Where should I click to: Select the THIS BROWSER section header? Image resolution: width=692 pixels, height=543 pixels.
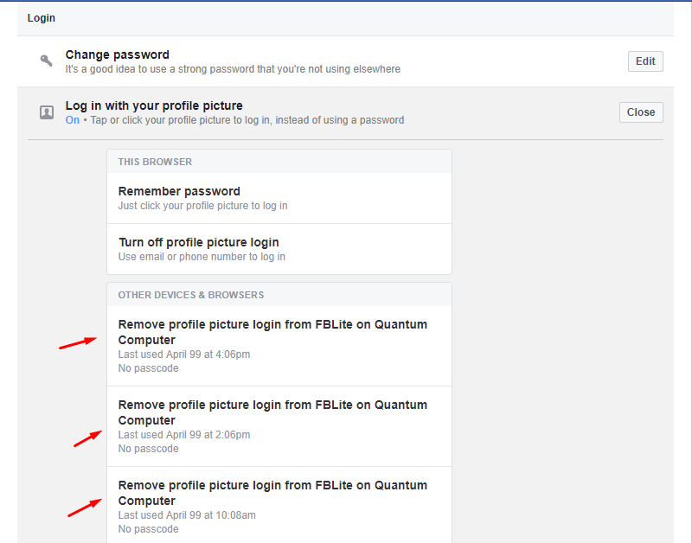[x=154, y=162]
